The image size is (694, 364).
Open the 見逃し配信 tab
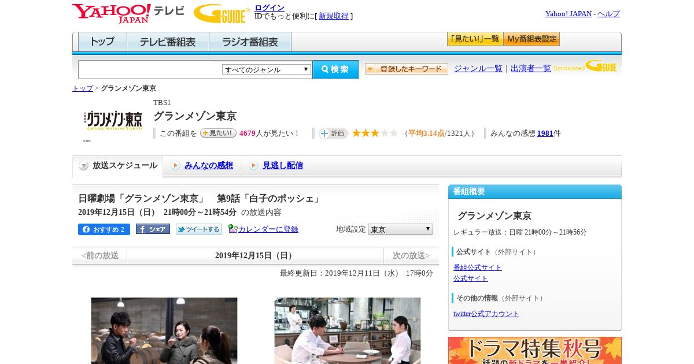coord(283,166)
